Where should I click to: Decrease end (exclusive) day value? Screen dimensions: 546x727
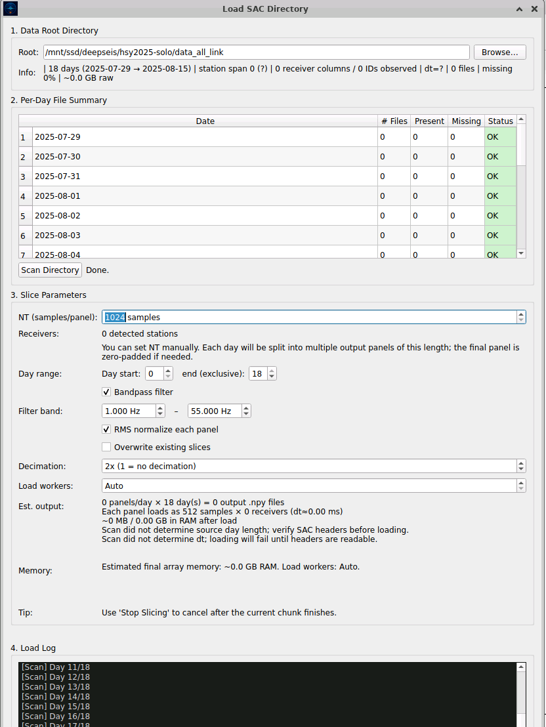click(x=272, y=377)
